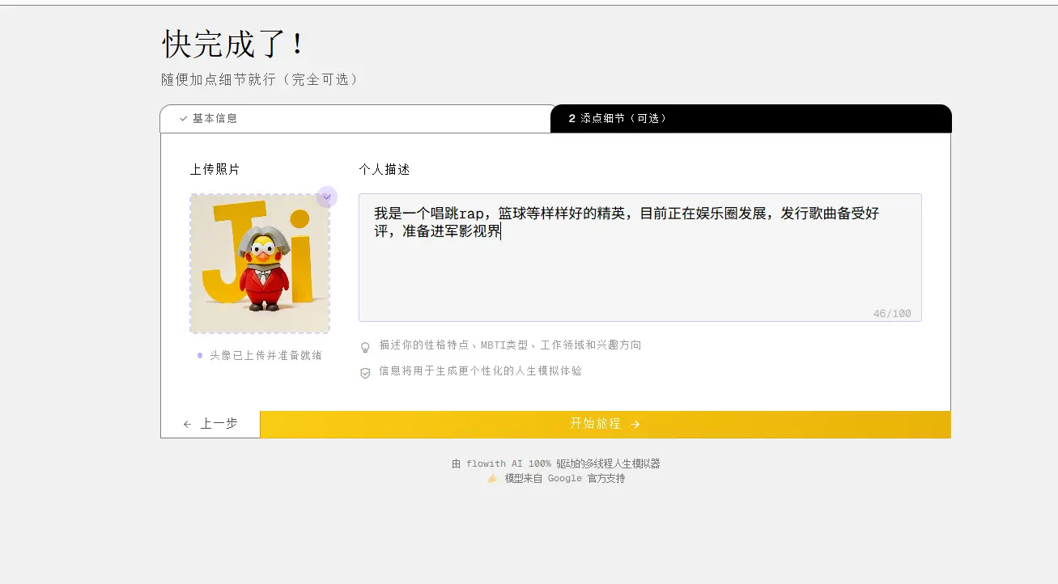Viewport: 1058px width, 584px height.
Task: Click the 46/100 character counter
Action: click(x=892, y=313)
